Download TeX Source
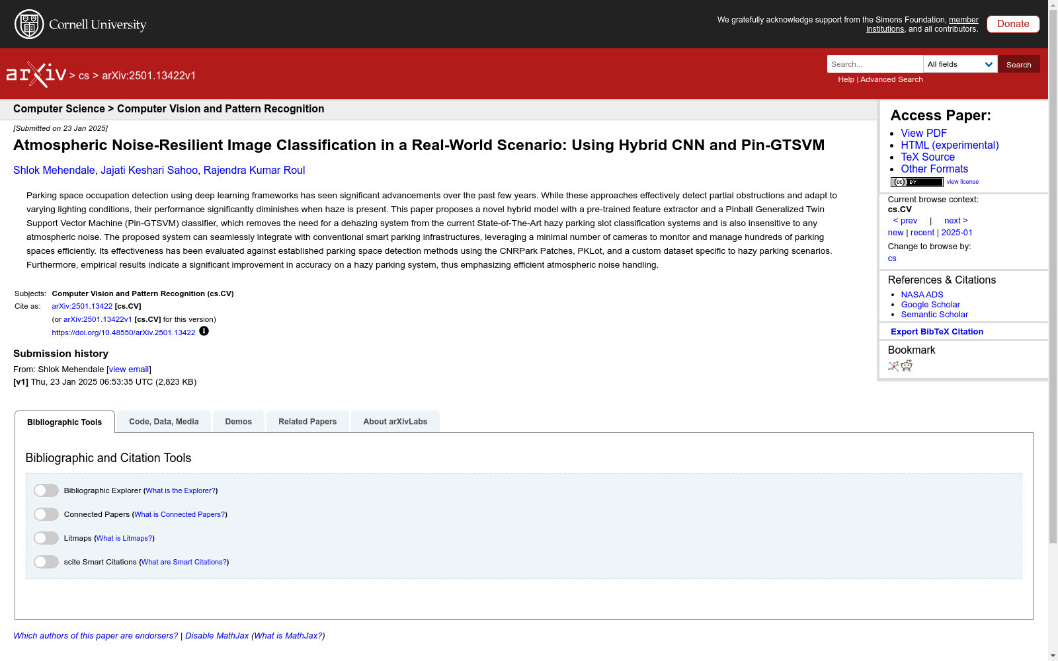1058x661 pixels. tap(928, 157)
